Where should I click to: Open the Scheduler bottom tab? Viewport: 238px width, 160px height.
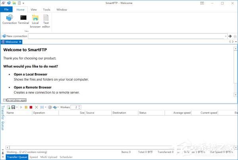tap(66, 157)
